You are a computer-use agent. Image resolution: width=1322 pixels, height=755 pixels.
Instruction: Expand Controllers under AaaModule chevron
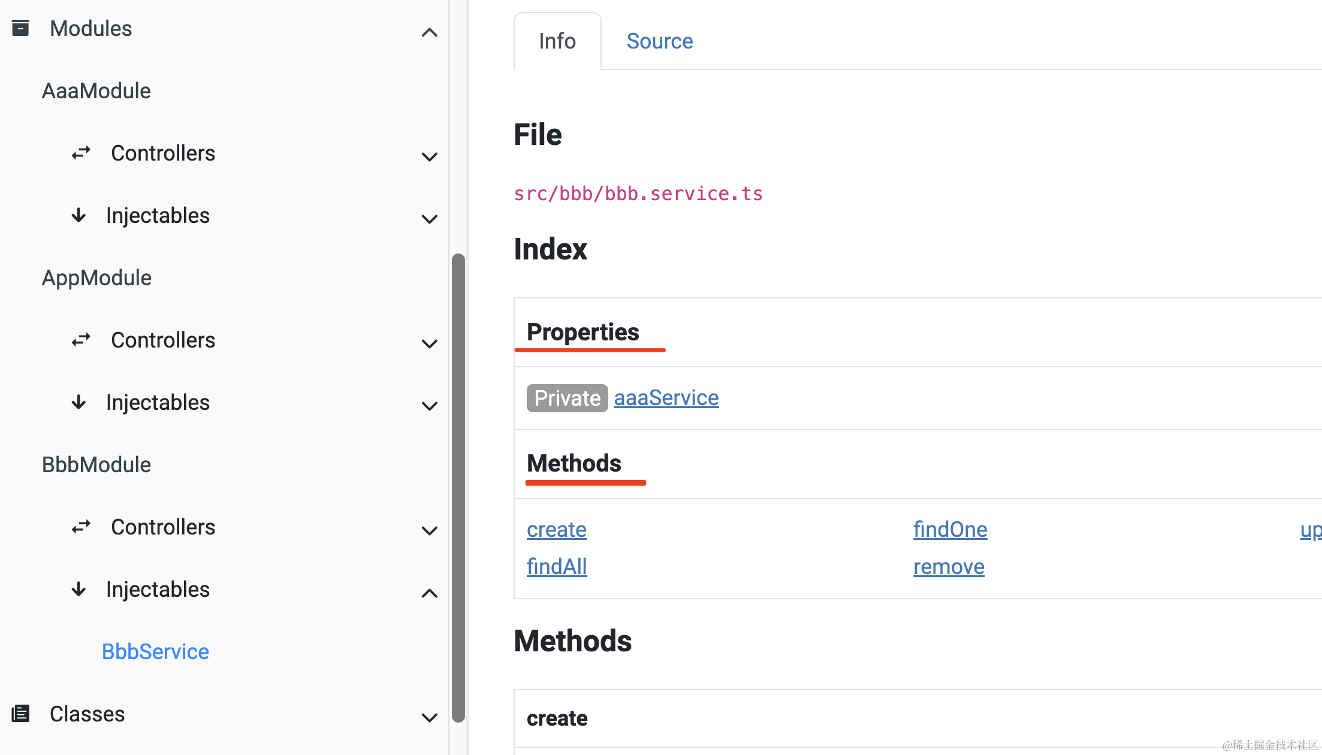(429, 157)
